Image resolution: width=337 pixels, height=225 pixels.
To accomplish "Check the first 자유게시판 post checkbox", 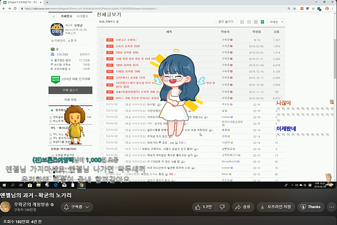I will click(x=102, y=104).
